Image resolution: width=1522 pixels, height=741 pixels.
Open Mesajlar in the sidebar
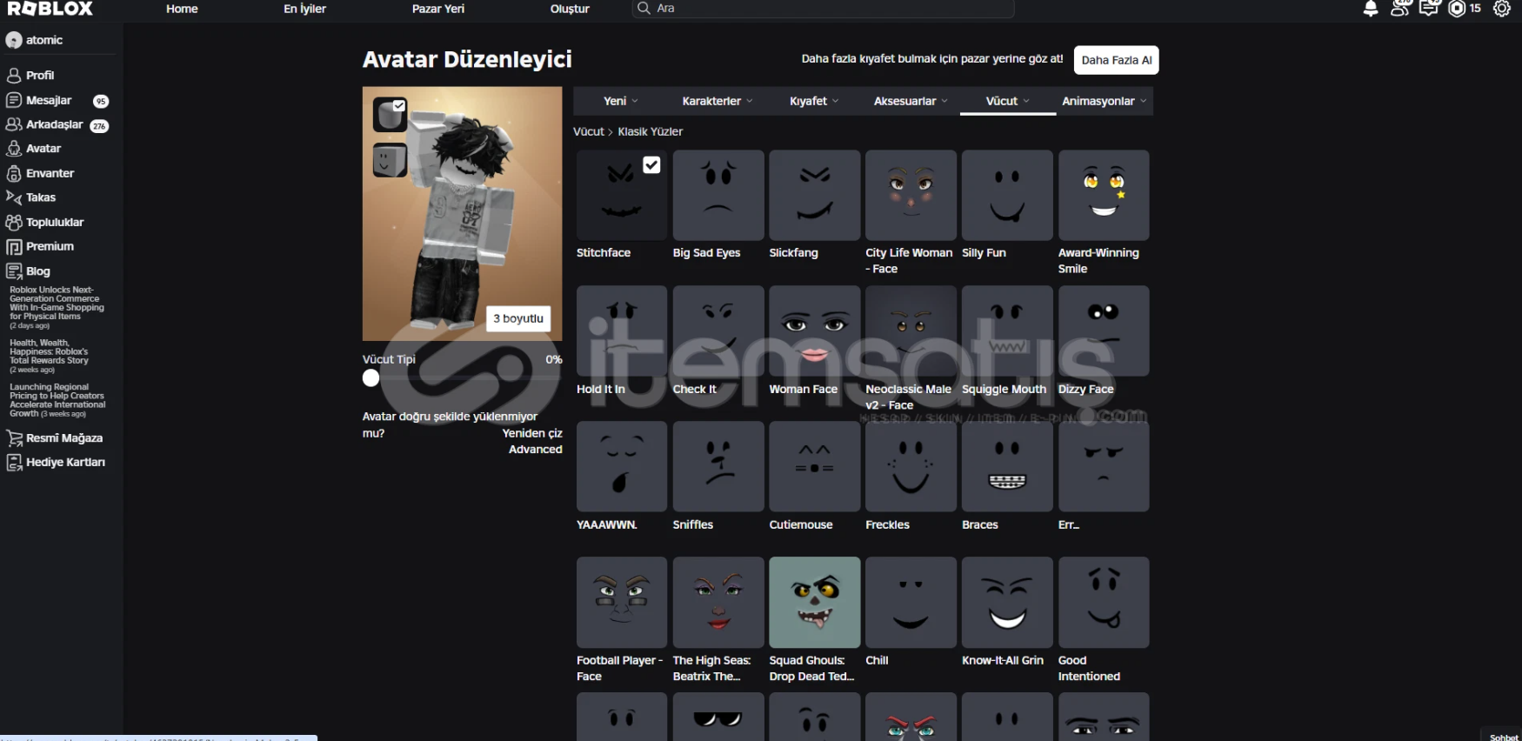(49, 101)
